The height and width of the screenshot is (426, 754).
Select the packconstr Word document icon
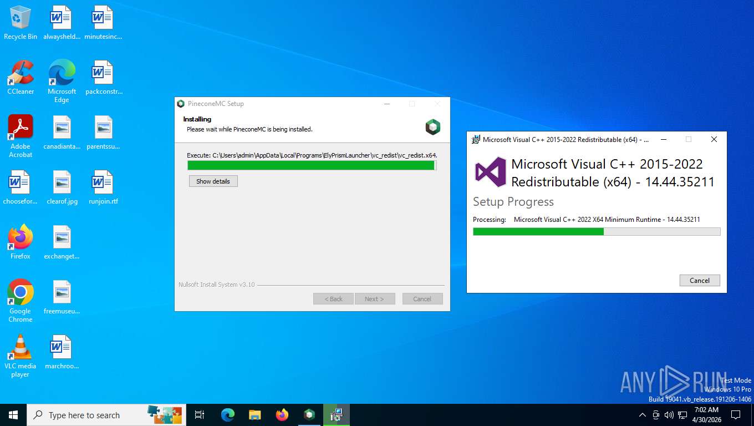click(x=103, y=78)
